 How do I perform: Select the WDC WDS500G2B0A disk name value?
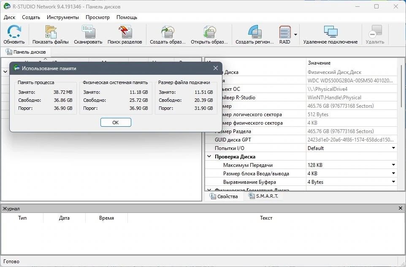pos(350,81)
